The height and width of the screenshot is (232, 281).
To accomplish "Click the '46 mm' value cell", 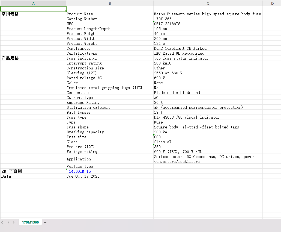I will point(208,34).
